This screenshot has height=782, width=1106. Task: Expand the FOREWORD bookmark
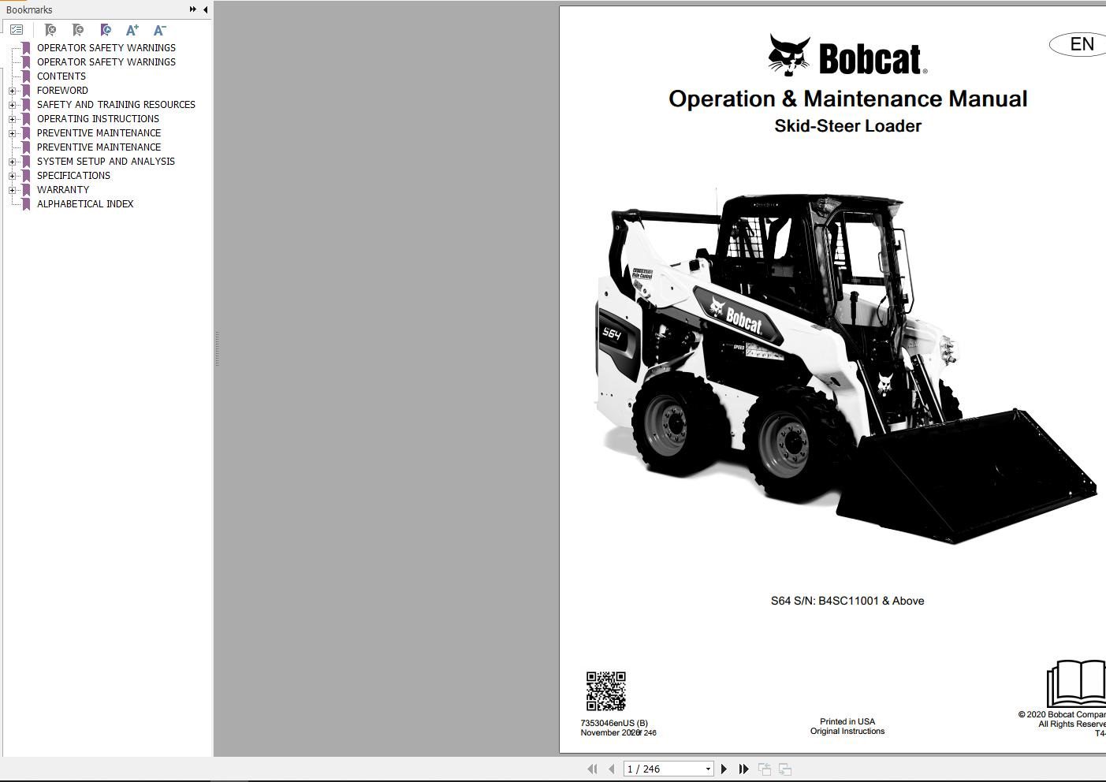point(11,90)
